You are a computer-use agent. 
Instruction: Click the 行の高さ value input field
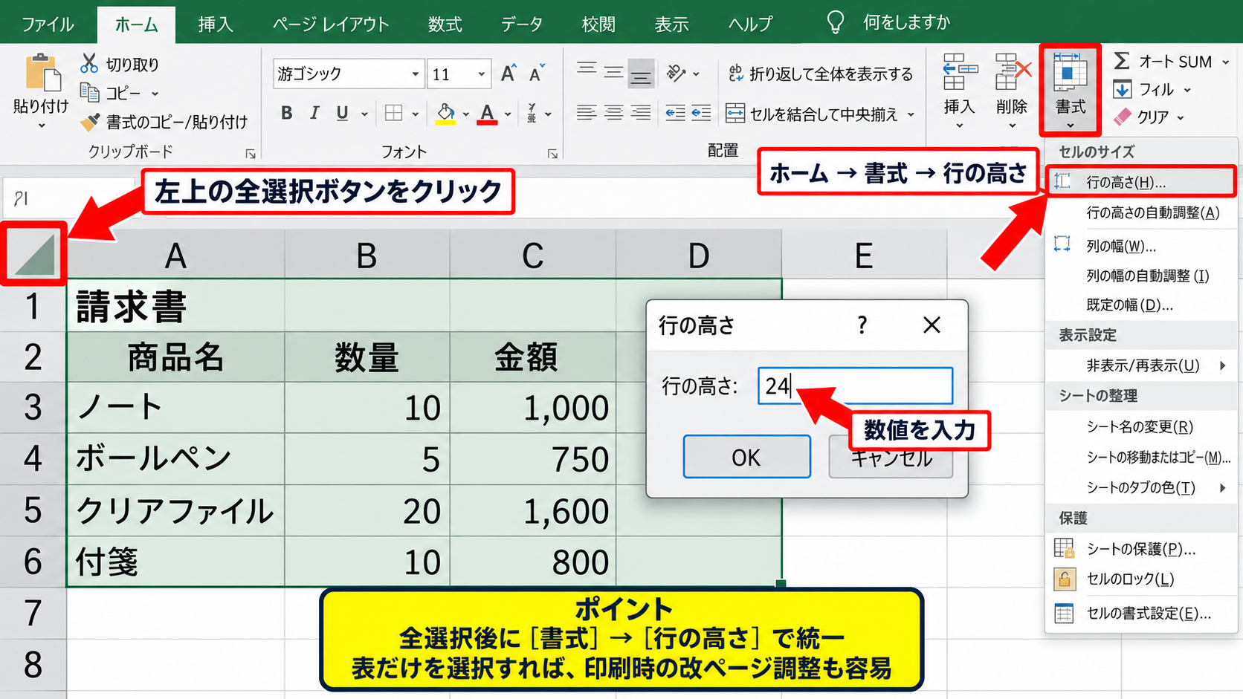[x=855, y=386]
